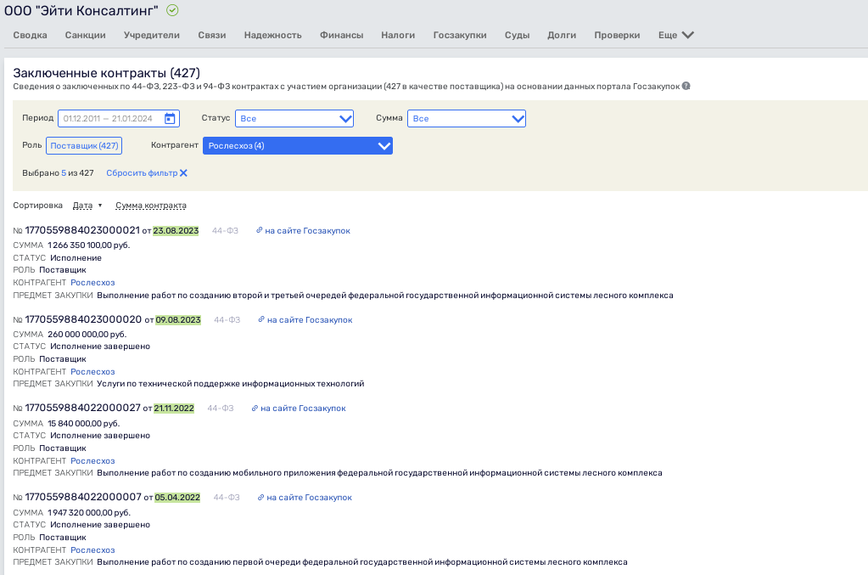
Task: Click contract number 1770559884023000021
Action: coord(82,230)
